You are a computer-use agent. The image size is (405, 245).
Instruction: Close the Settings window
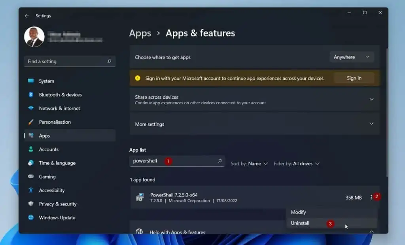pos(380,13)
